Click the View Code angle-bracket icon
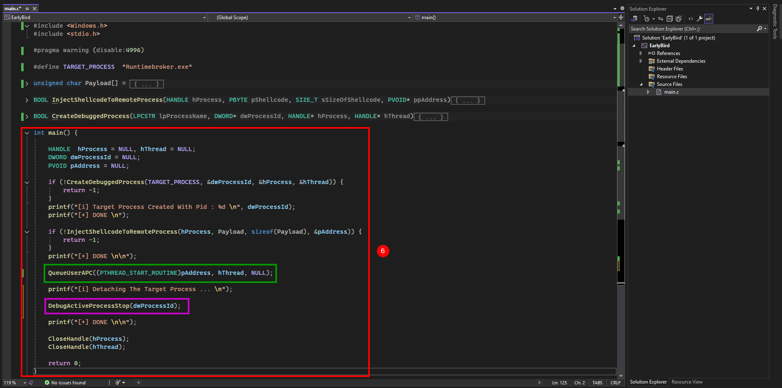782x388 pixels. click(x=691, y=19)
